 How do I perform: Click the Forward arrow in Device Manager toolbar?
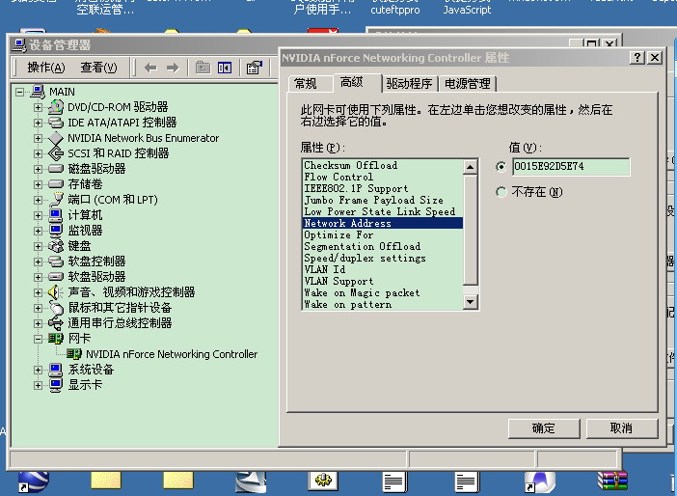point(173,68)
